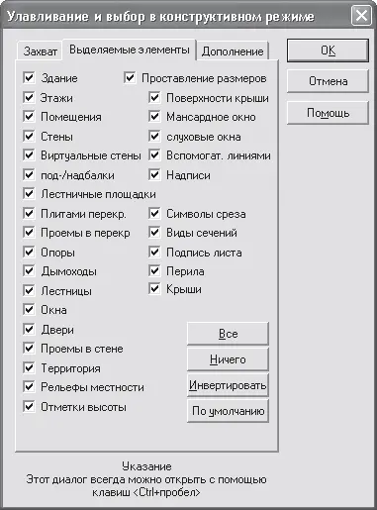Screen dimensions: 377x510
Task: Click the OK button
Action: tap(328, 51)
